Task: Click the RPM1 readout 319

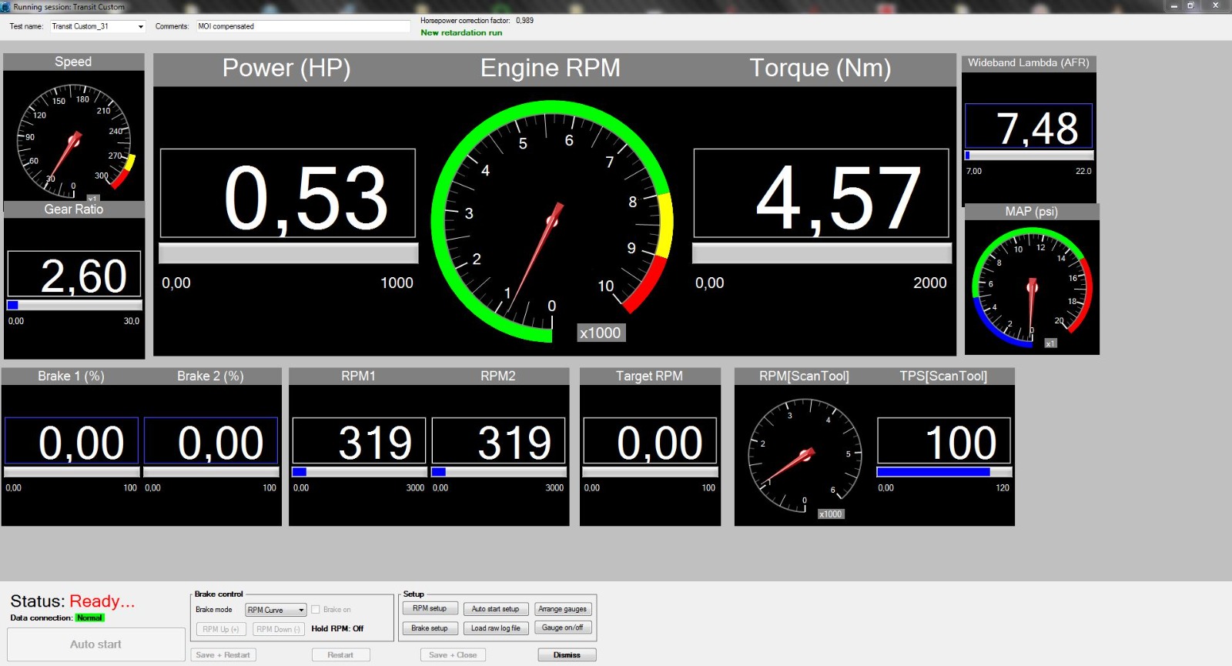Action: click(359, 441)
